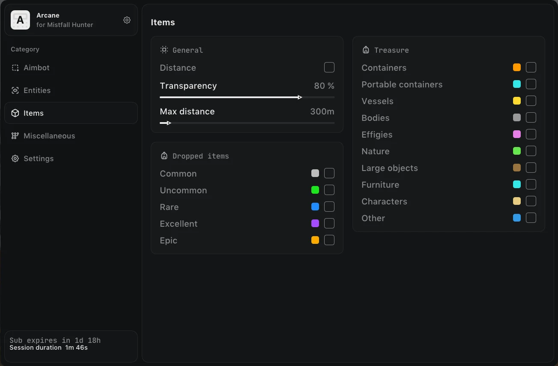Open the Miscellaneous category
Viewport: 558px width, 366px height.
pos(71,136)
